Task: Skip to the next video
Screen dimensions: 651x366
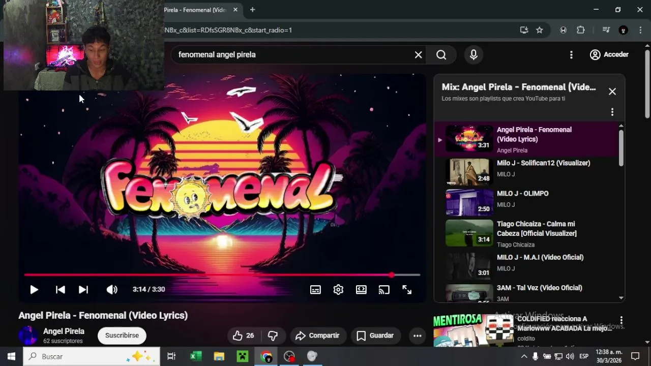Action: click(x=83, y=290)
